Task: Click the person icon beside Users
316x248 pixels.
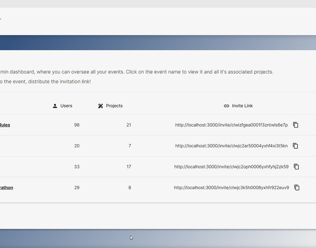Action: (x=55, y=106)
